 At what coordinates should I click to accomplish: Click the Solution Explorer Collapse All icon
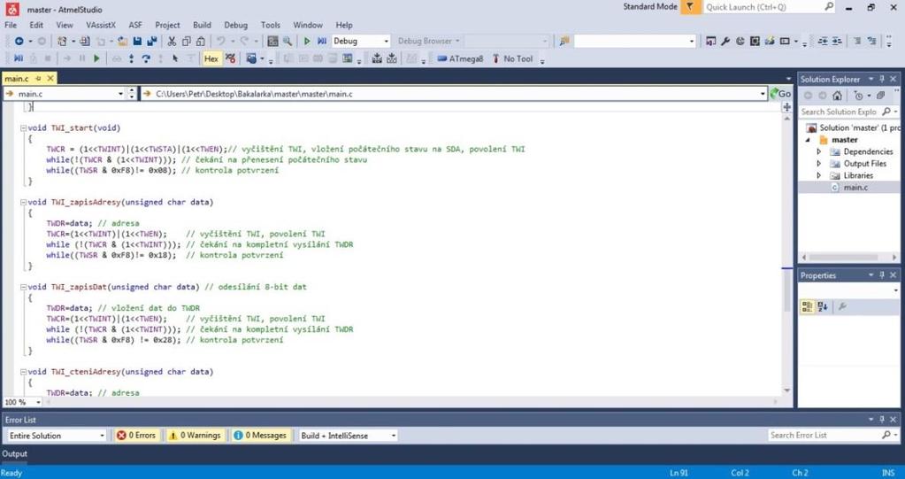click(x=880, y=96)
